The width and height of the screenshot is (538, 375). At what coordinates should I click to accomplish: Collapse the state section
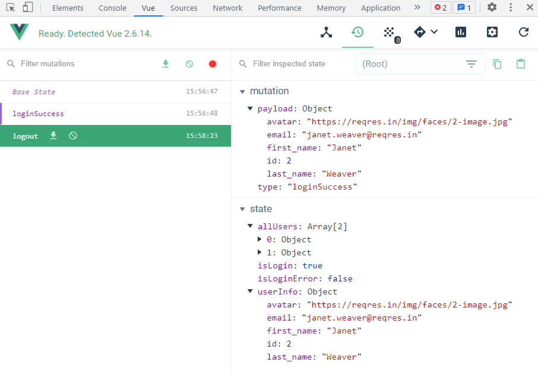click(242, 209)
